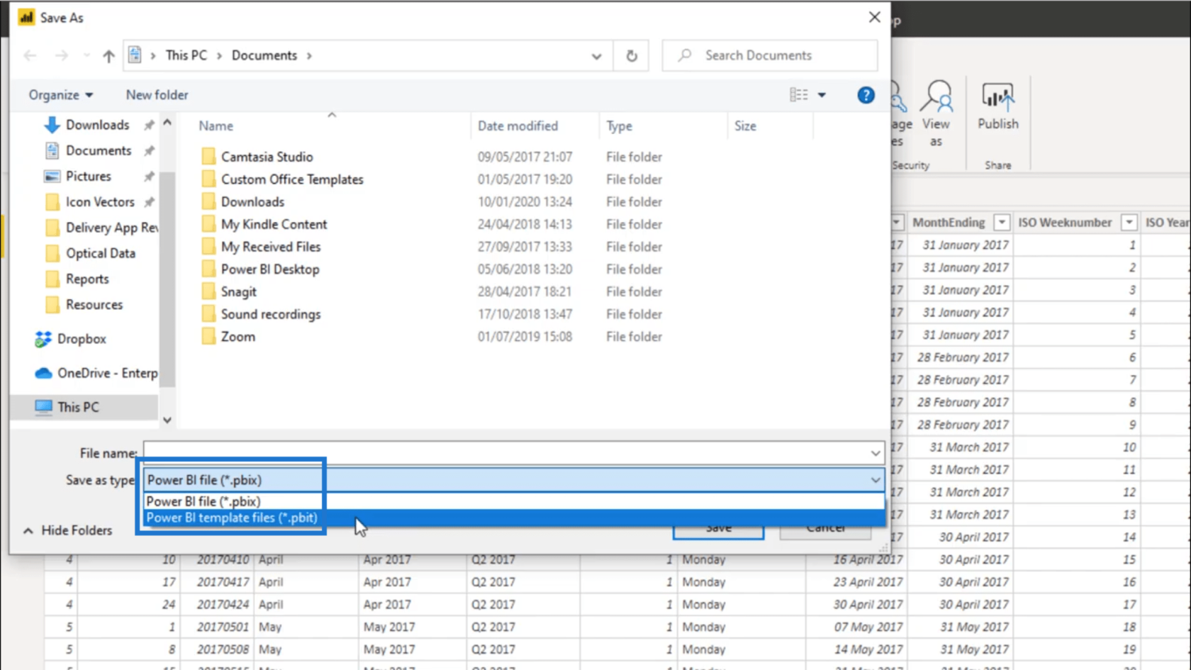Select Documents in breadcrumb path

pyautogui.click(x=264, y=55)
